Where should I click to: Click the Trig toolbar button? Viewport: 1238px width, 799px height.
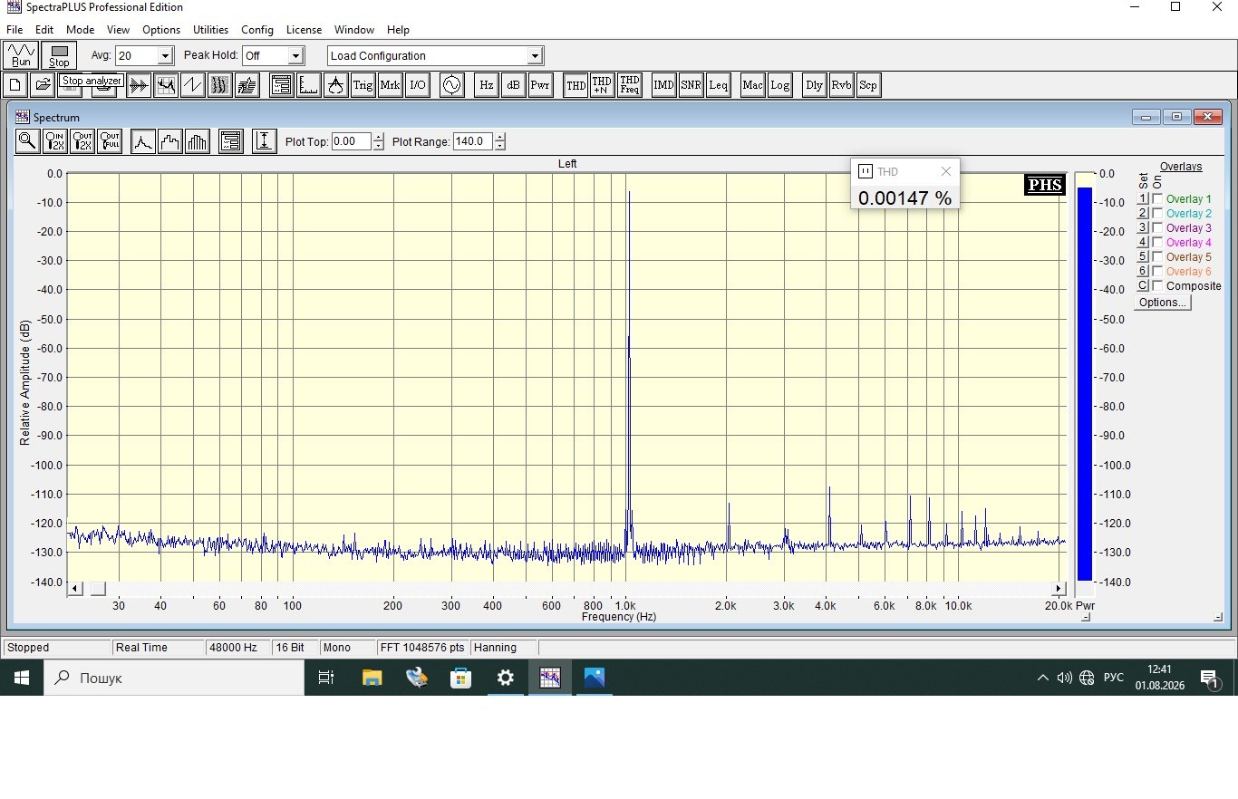tap(363, 85)
